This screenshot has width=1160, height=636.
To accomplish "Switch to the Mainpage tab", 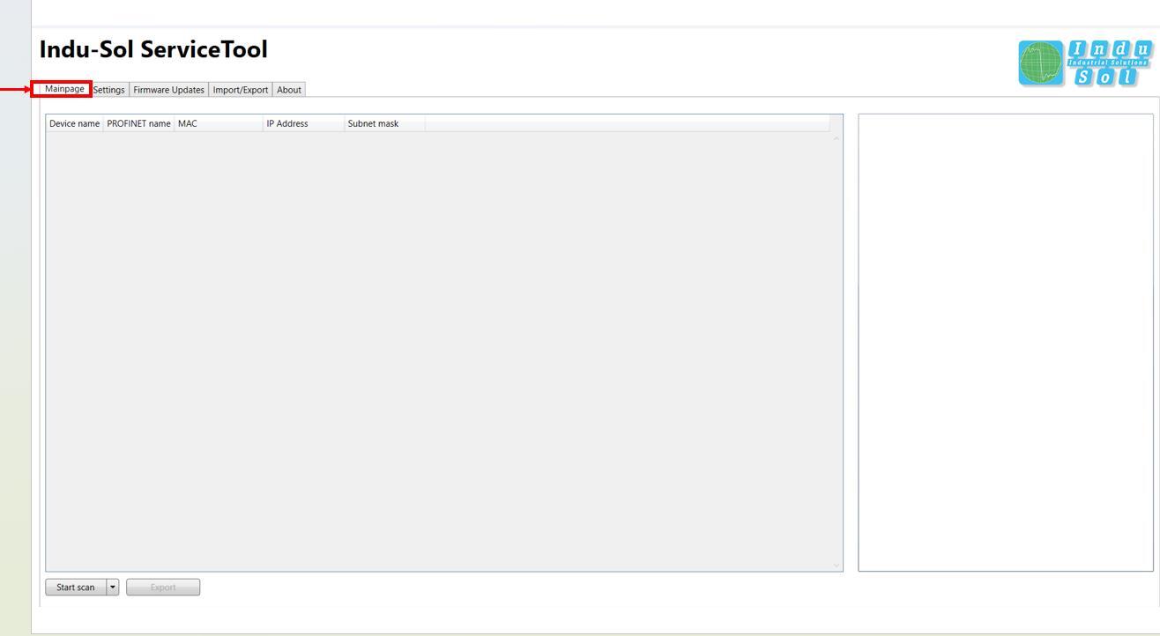I will point(64,89).
